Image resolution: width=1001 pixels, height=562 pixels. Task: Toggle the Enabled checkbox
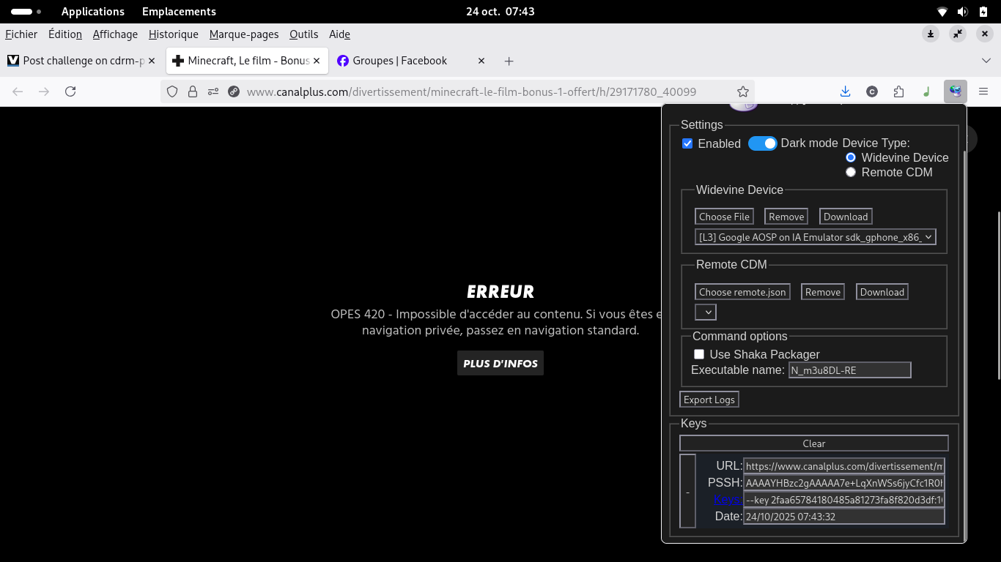pos(687,143)
